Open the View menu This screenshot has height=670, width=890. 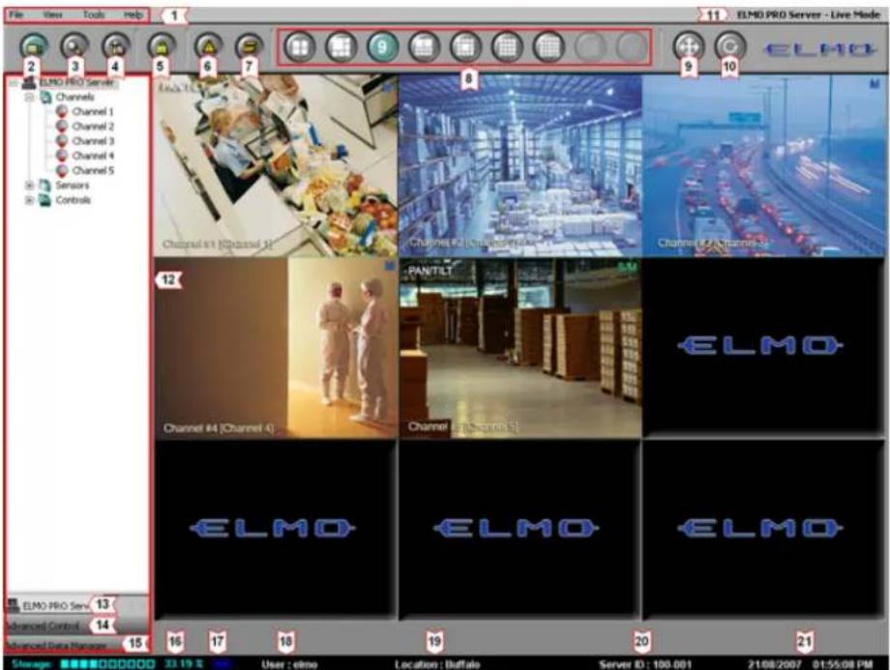(x=53, y=15)
